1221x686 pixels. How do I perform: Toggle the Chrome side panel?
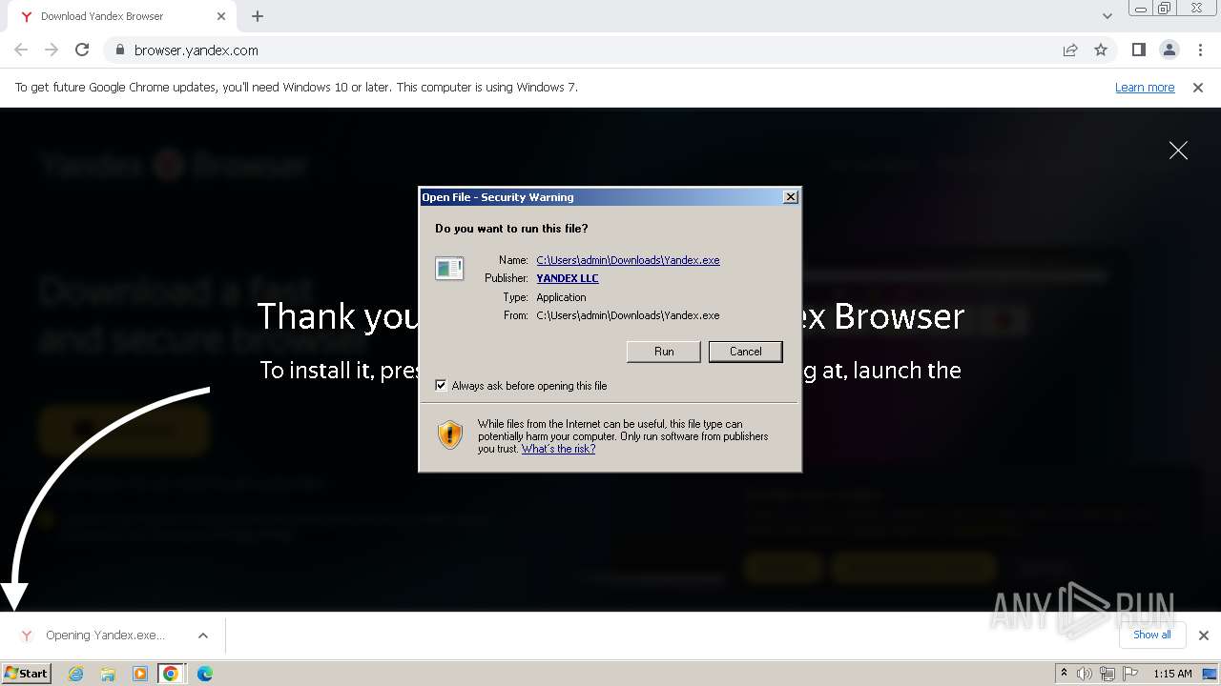[1138, 50]
